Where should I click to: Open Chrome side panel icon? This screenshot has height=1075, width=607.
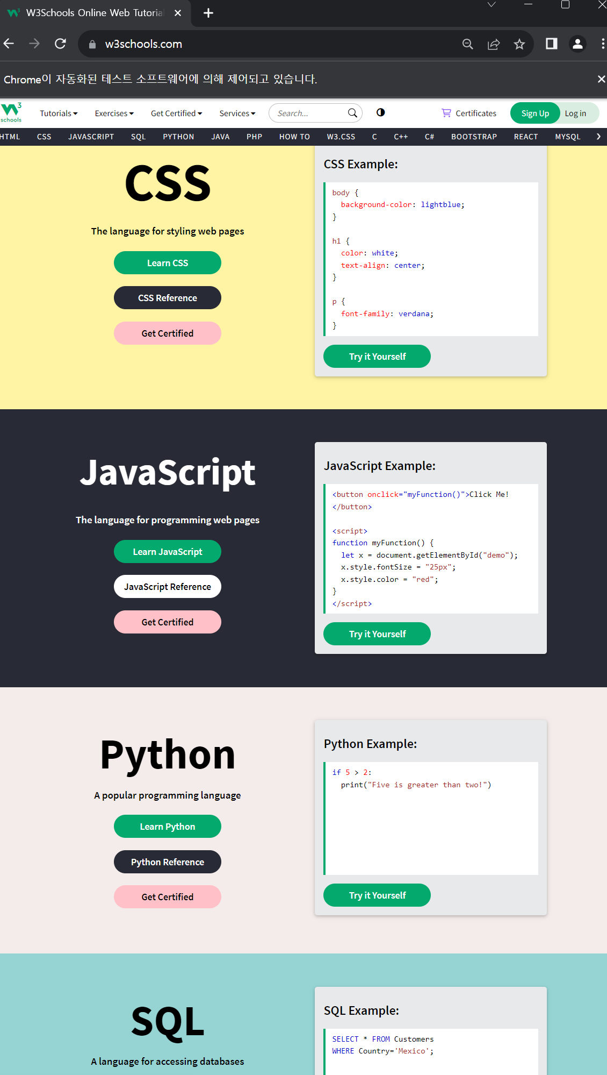coord(552,44)
